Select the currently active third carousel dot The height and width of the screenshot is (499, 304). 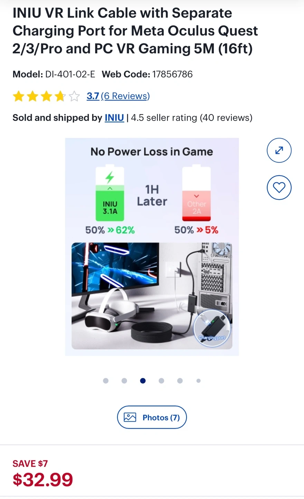click(x=143, y=380)
